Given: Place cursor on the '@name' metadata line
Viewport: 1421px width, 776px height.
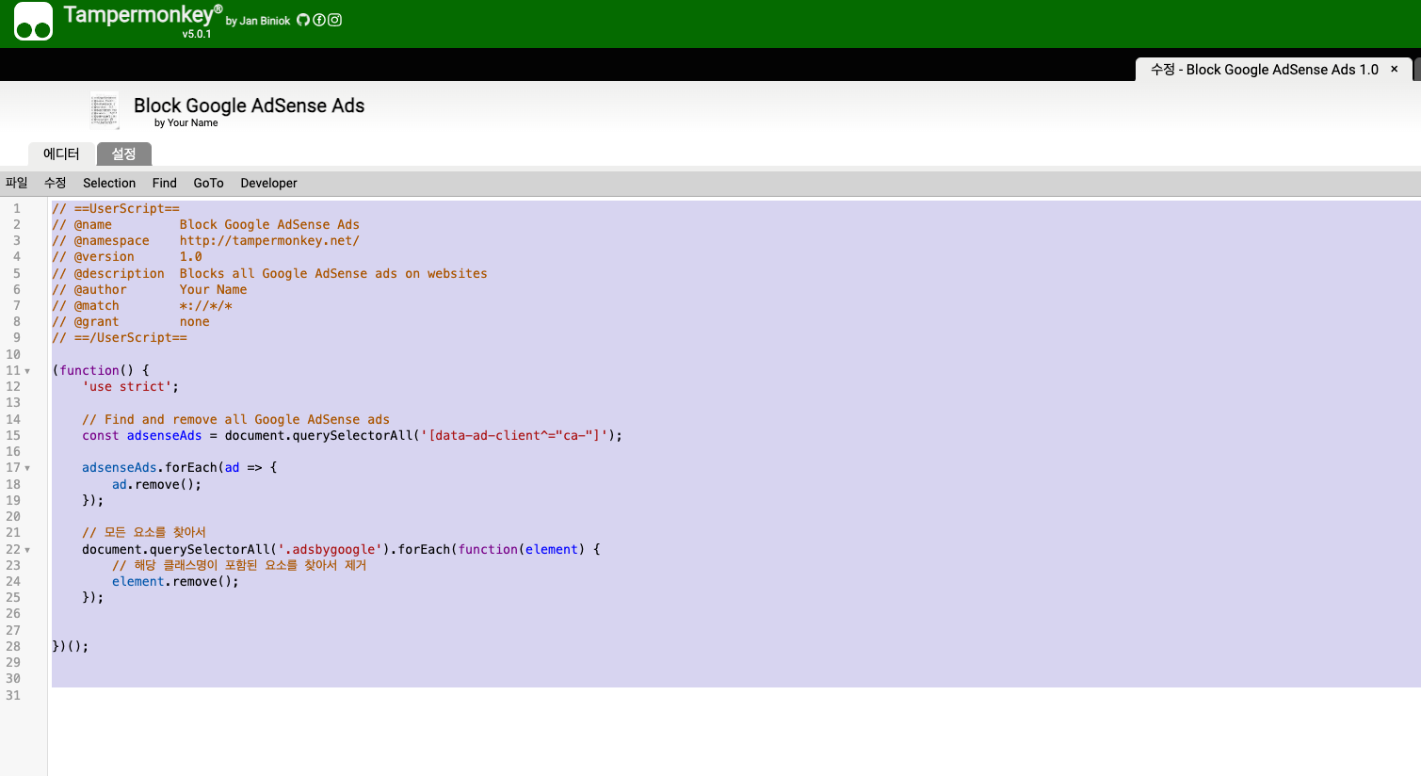Looking at the screenshot, I should click(205, 224).
